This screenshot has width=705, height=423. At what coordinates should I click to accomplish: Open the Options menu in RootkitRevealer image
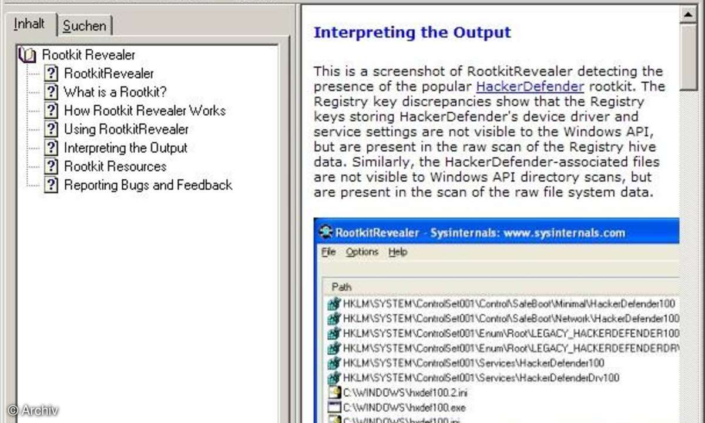[362, 252]
